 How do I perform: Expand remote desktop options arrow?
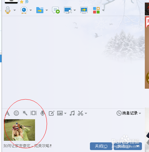pyautogui.click(x=75, y=10)
